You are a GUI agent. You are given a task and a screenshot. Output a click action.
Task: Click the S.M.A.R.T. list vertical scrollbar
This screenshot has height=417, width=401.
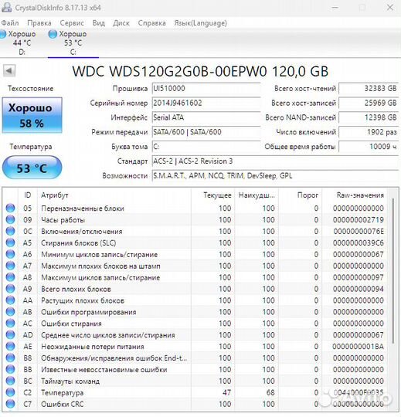point(393,271)
